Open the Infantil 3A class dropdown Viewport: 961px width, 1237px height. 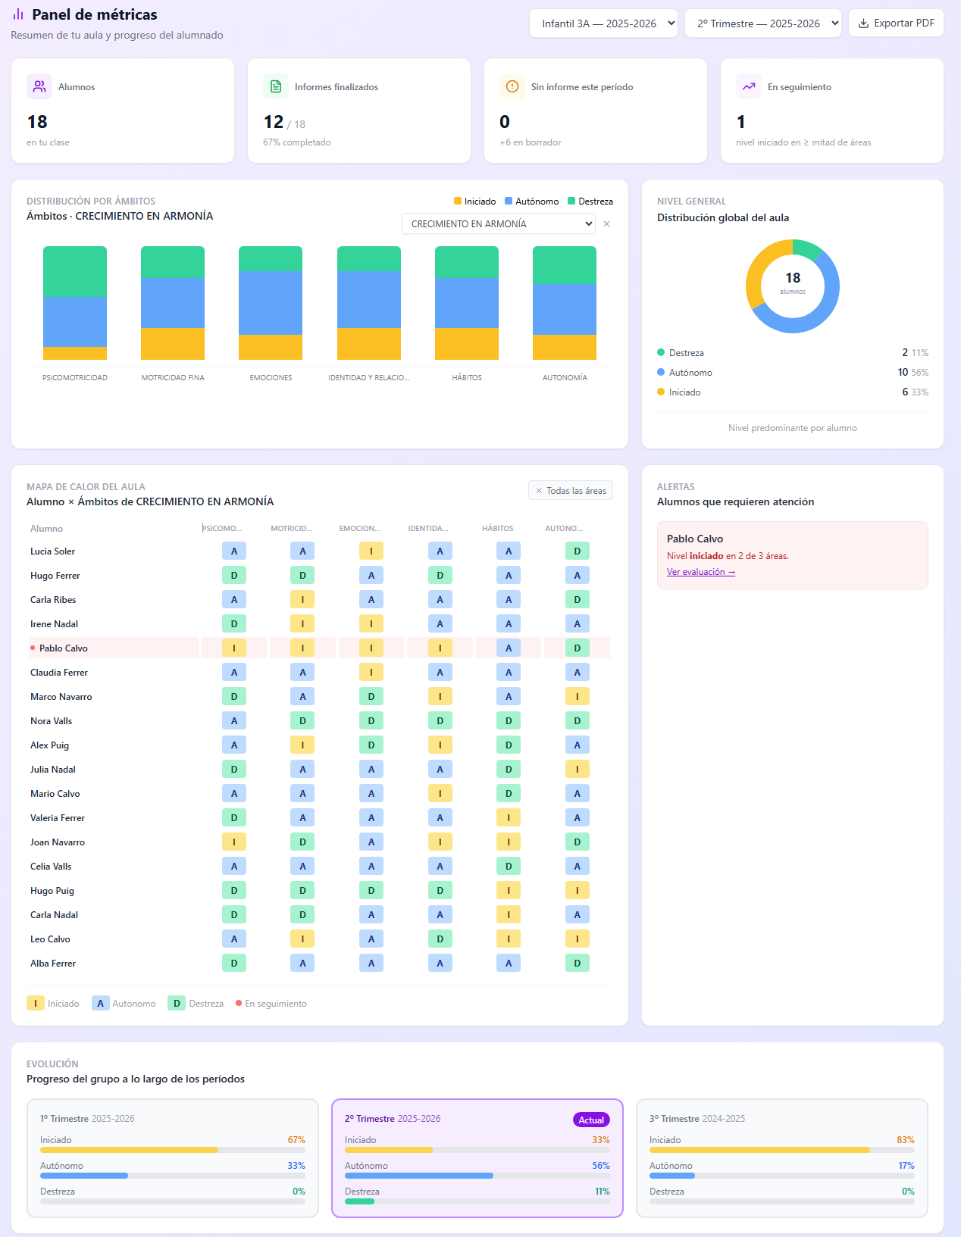(603, 23)
